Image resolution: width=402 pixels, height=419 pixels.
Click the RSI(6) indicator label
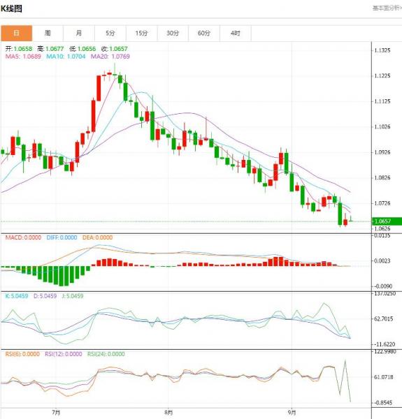click(22, 354)
